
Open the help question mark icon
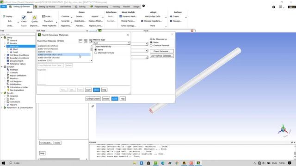click(x=273, y=7)
